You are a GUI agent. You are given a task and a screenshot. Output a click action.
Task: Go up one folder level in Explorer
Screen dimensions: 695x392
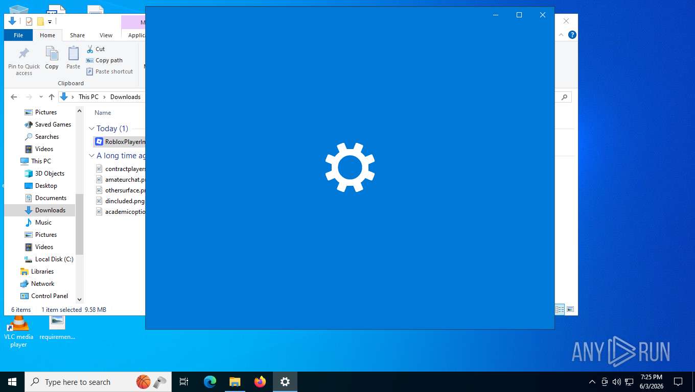click(x=52, y=97)
